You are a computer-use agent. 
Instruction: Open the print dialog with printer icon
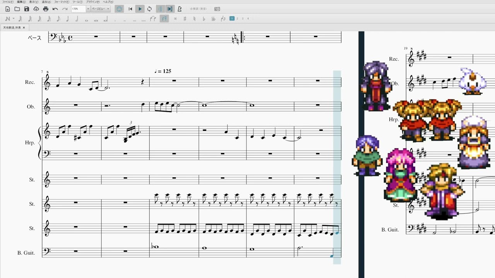pos(46,9)
